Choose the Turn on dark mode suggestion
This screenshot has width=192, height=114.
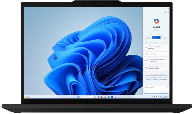(156, 54)
